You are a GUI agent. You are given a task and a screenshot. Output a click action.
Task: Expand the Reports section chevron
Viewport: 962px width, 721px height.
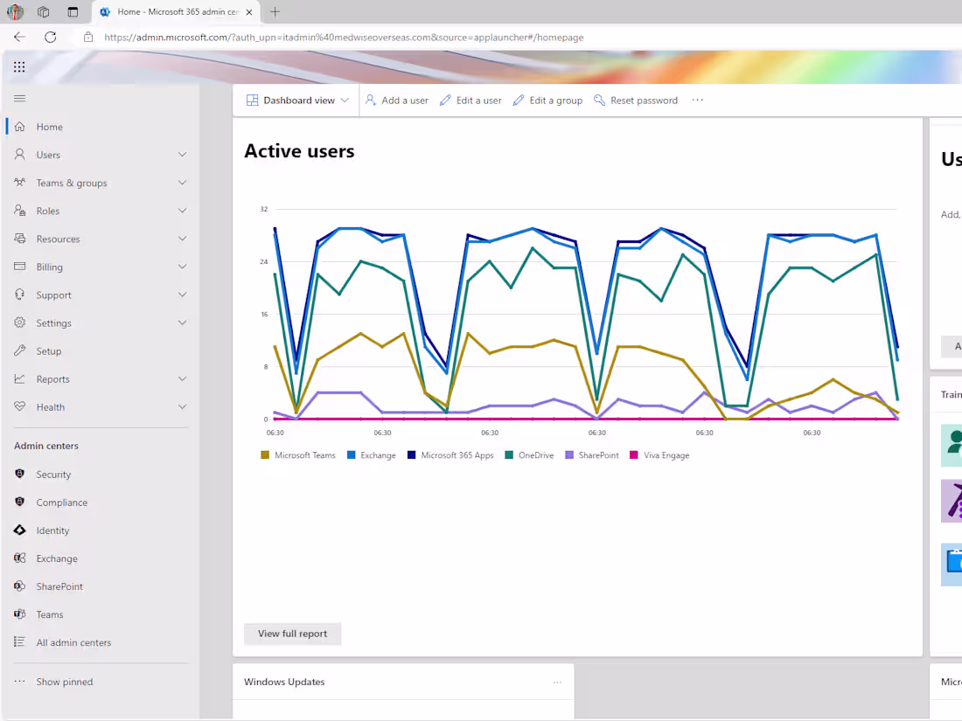tap(182, 379)
